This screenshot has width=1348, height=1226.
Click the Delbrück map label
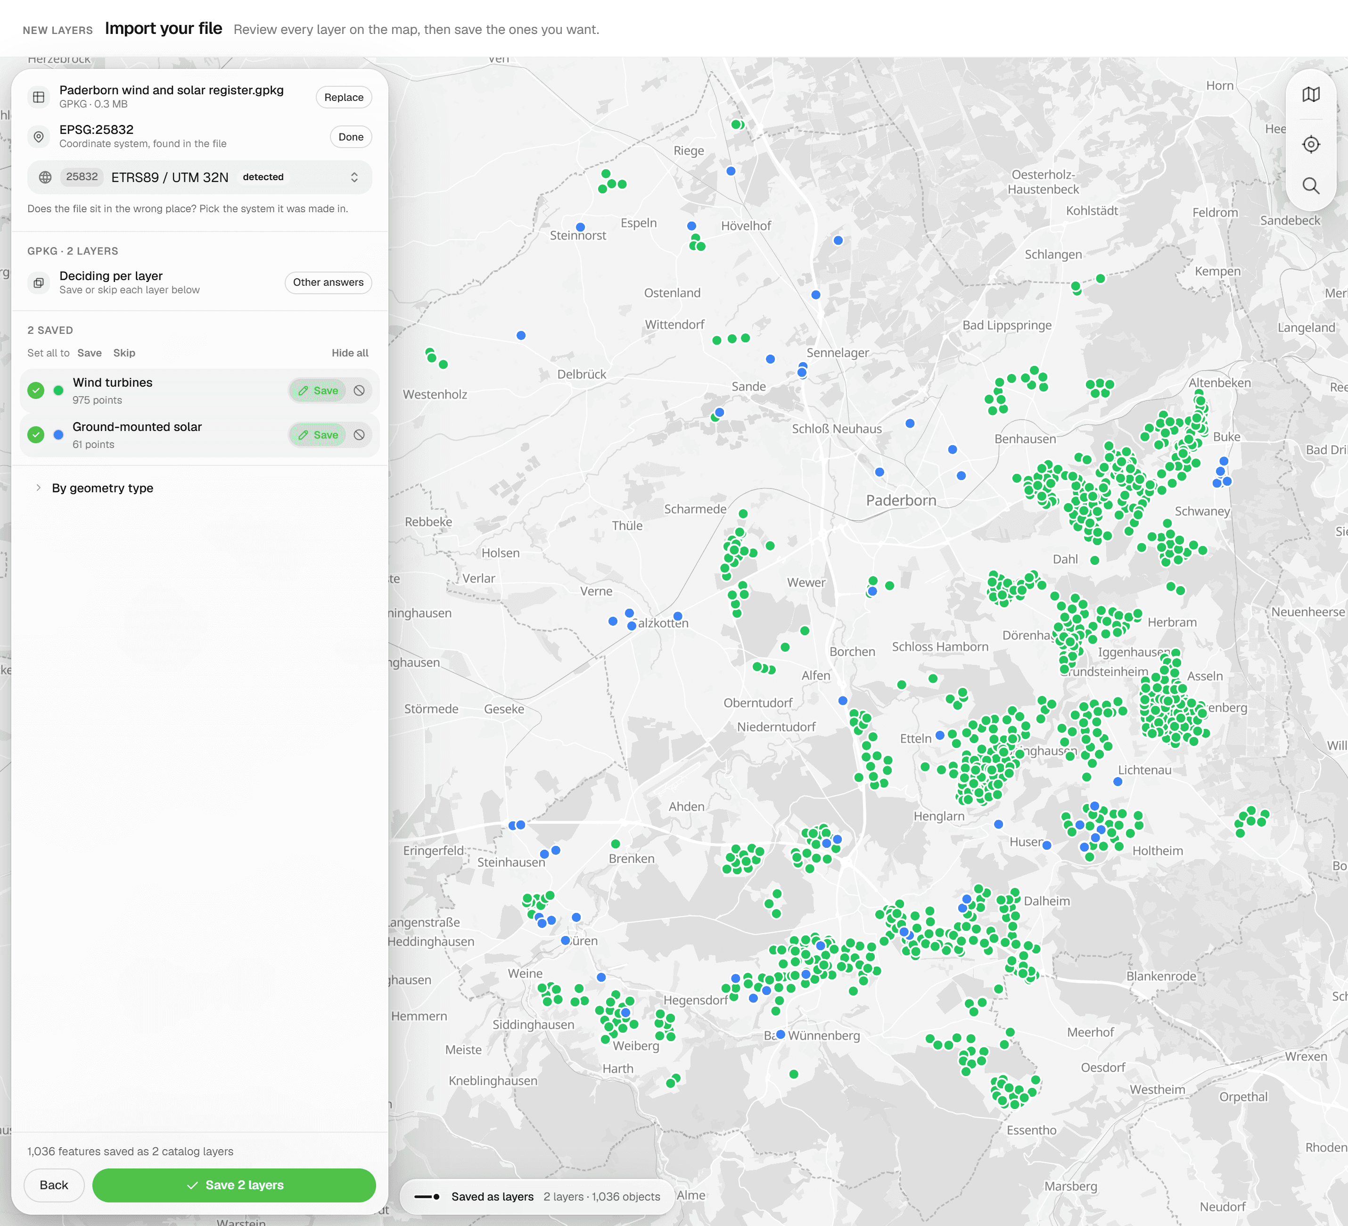point(582,374)
